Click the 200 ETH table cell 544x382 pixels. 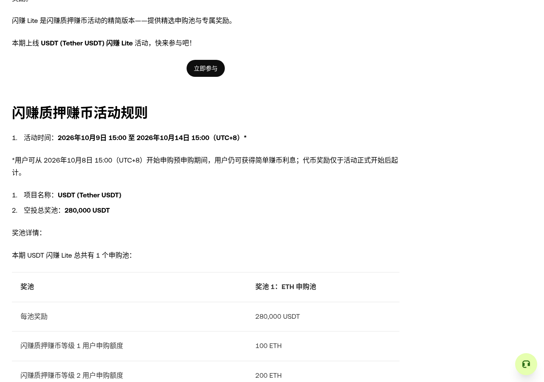click(268, 375)
